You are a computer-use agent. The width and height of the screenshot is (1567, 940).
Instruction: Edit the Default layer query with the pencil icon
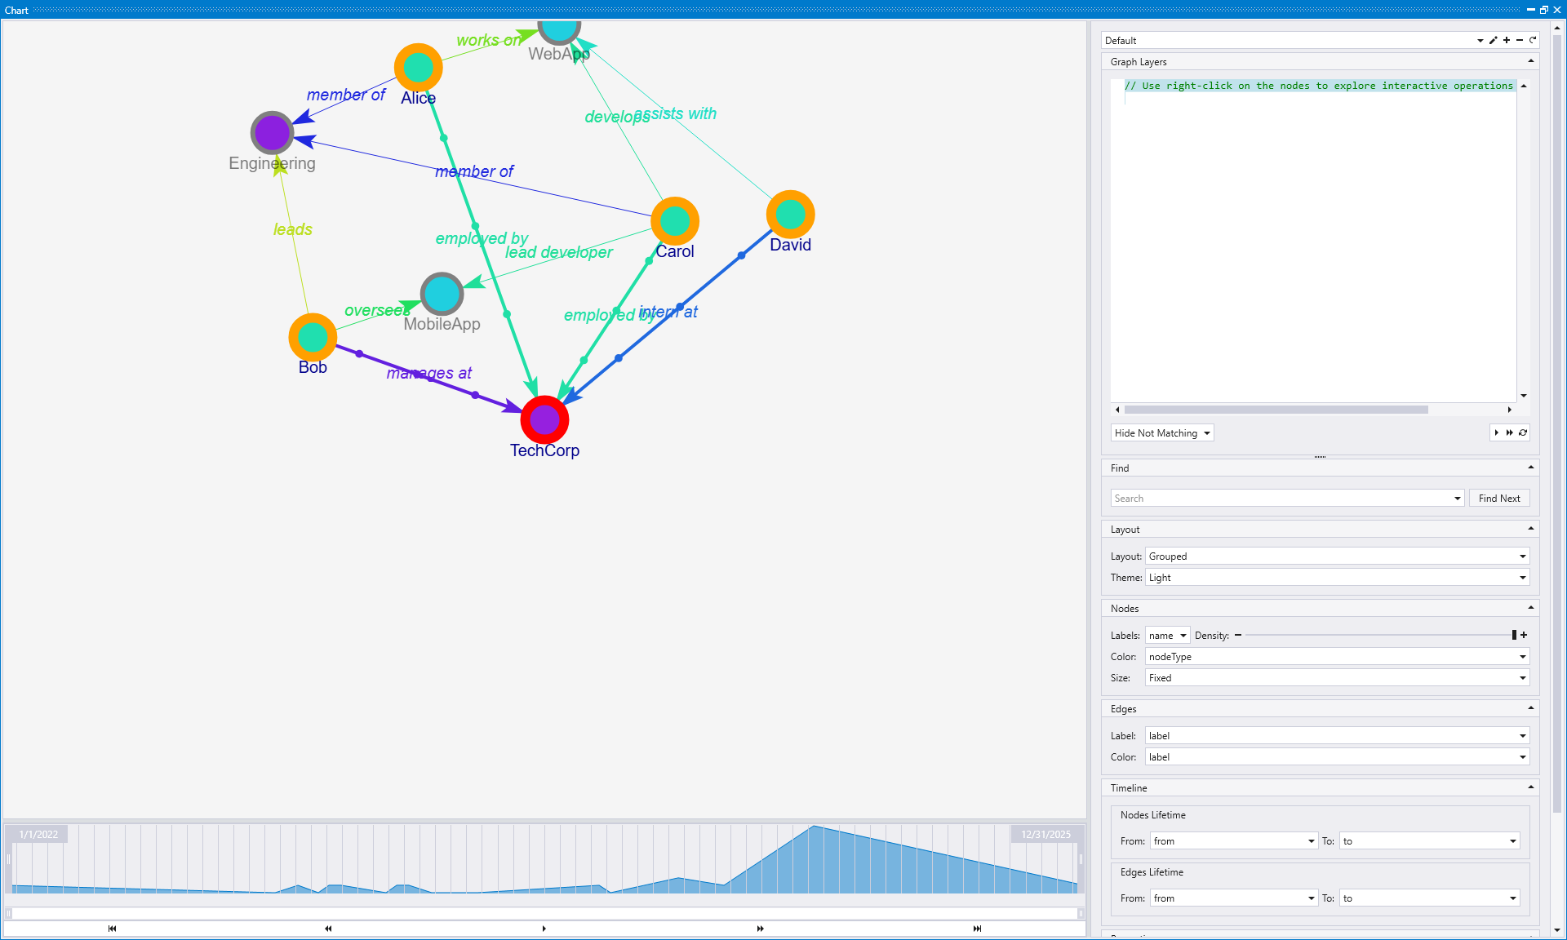point(1493,40)
